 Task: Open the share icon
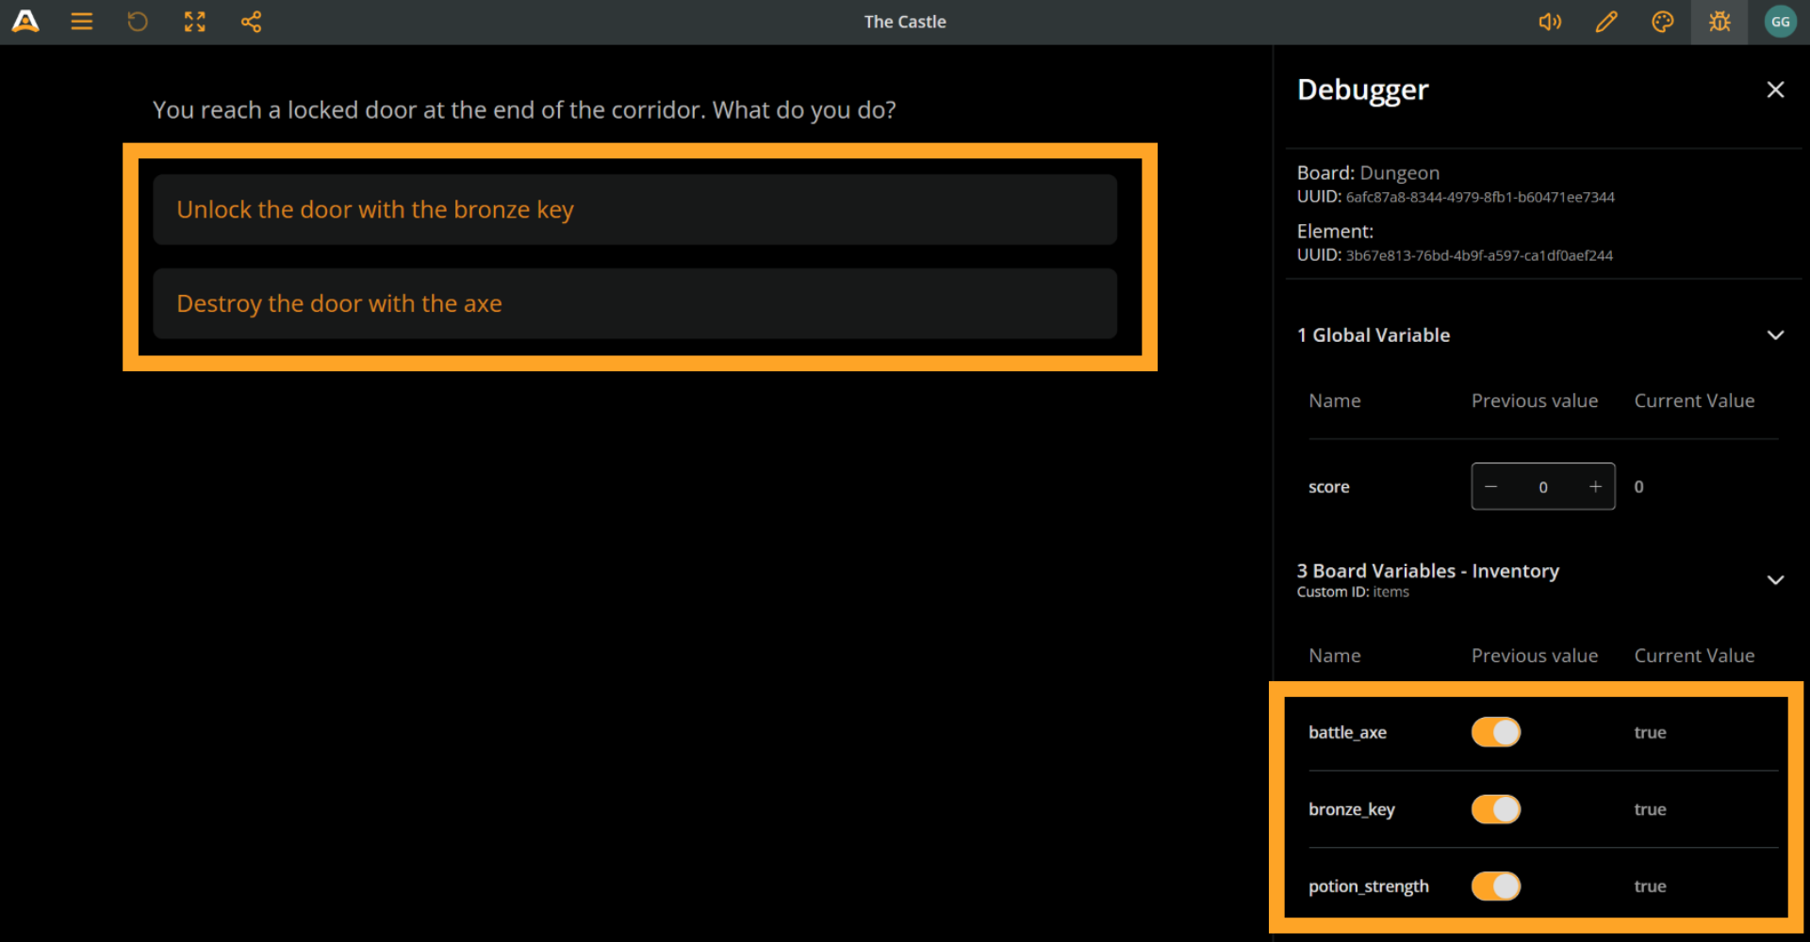[x=251, y=22]
